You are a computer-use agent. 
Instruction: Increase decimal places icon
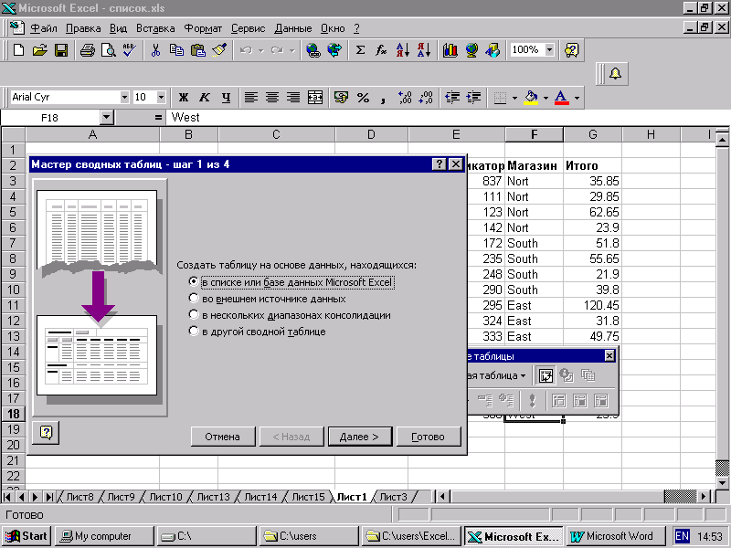tap(405, 98)
